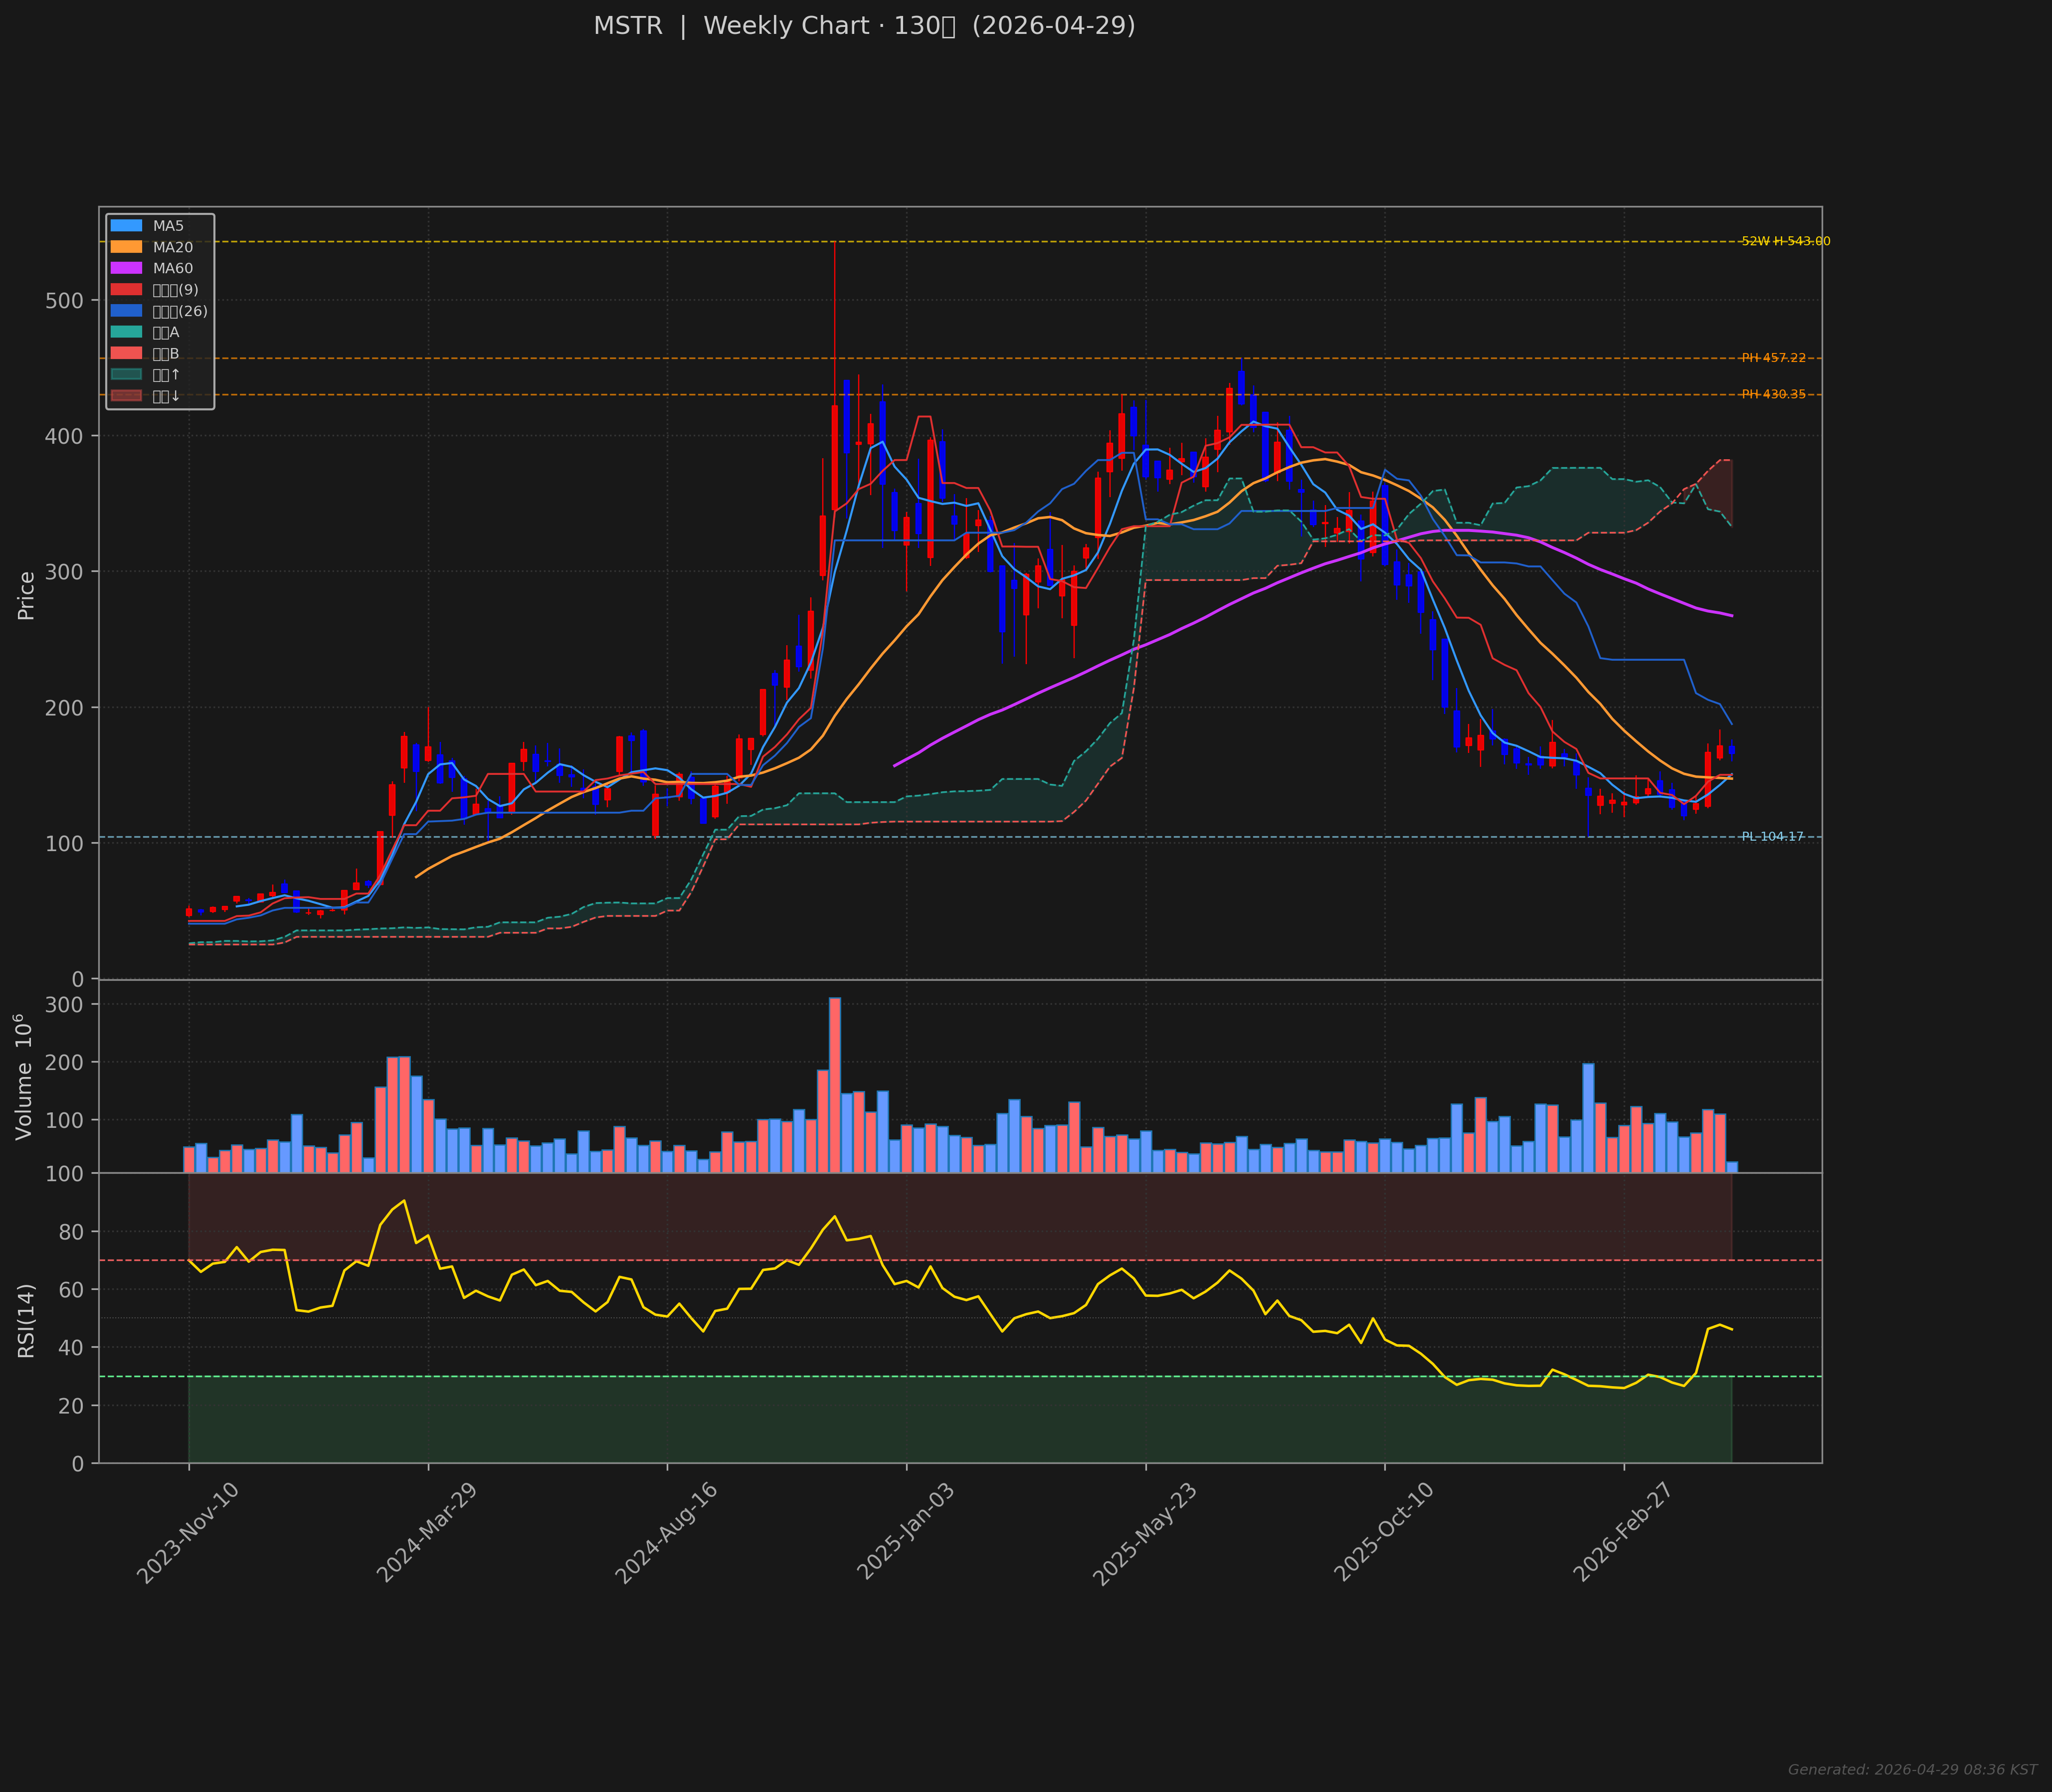Click the MSTR Weekly Chart title
Screen dimensions: 2052x1792
(864, 26)
